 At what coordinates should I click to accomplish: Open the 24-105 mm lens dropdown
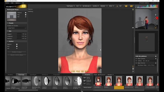(x=87, y=6)
